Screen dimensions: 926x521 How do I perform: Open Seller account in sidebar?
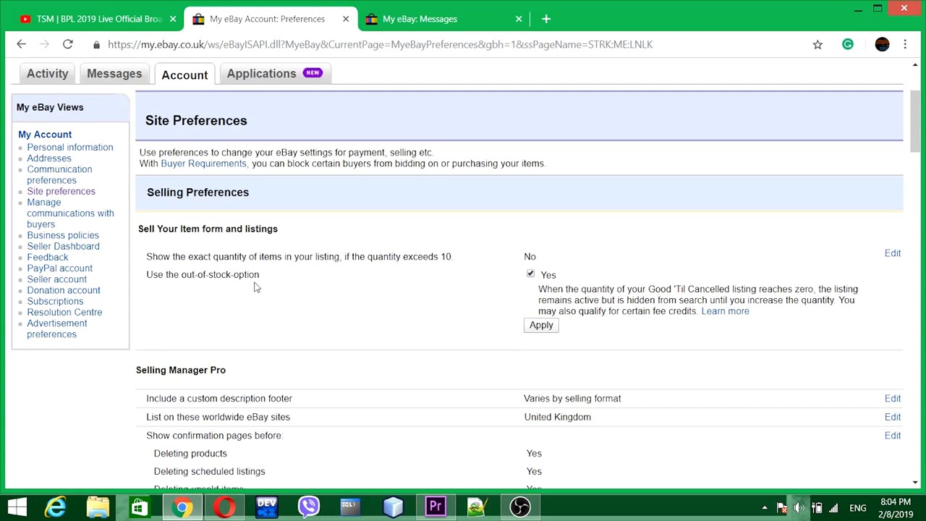[x=56, y=279]
